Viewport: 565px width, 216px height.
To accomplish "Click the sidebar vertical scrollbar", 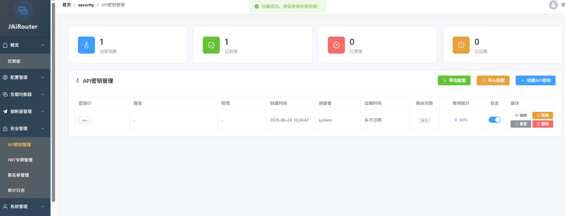I will (53, 102).
